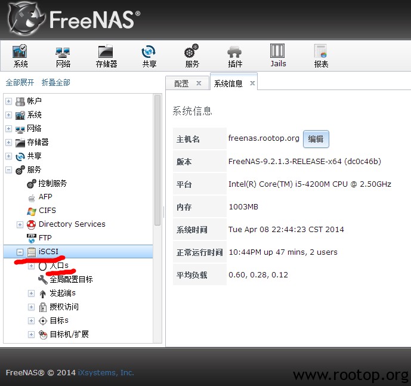This screenshot has height=386, width=411.
Task: Open the iXsystems, Inc. link
Action: click(x=106, y=373)
